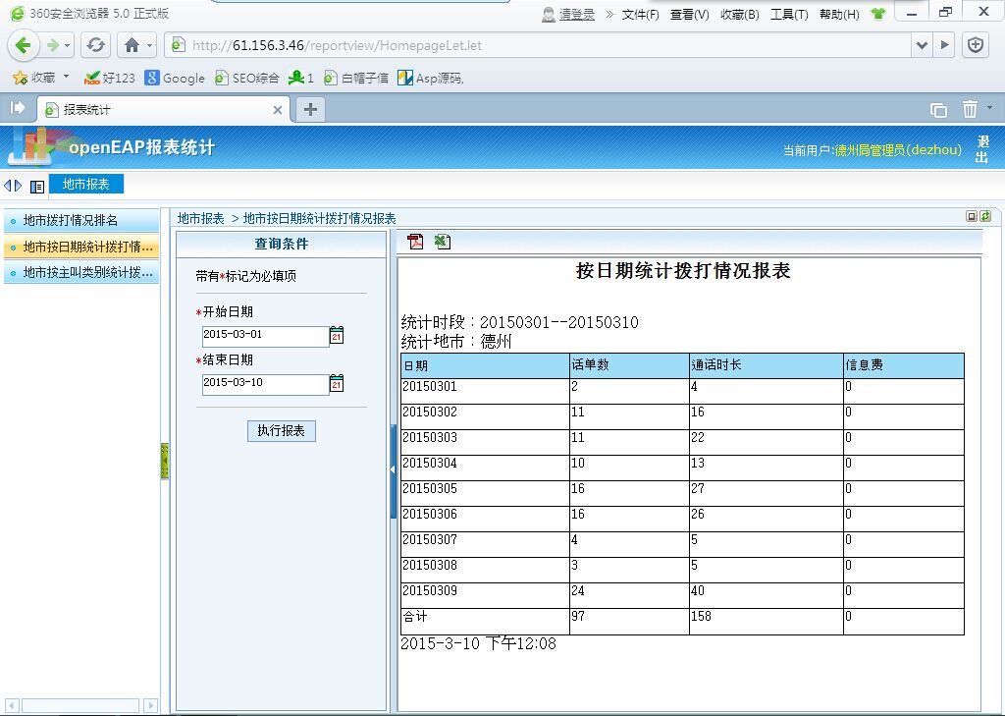Select the 地市报表 tab
Screen dimensions: 1005x716
click(x=86, y=184)
